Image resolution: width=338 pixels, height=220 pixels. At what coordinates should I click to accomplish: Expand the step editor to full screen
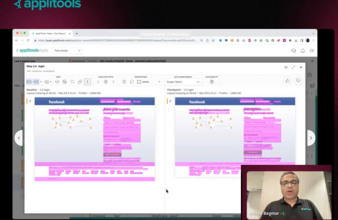click(293, 67)
